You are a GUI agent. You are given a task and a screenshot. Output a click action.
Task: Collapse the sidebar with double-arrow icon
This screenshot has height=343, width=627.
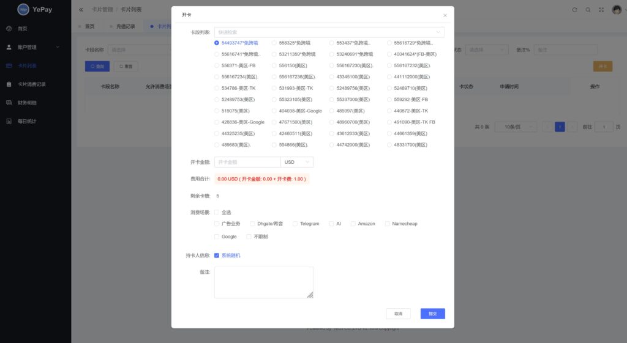pyautogui.click(x=81, y=10)
